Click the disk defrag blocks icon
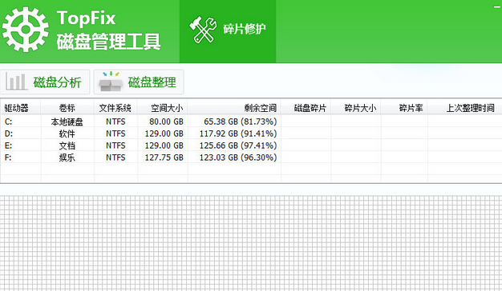Image resolution: width=502 pixels, height=291 pixels. 111,82
